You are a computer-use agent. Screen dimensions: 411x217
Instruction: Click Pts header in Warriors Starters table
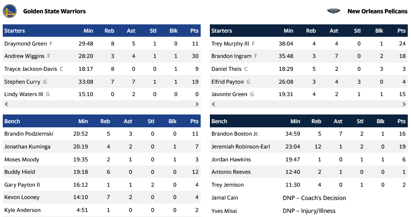[194, 31]
